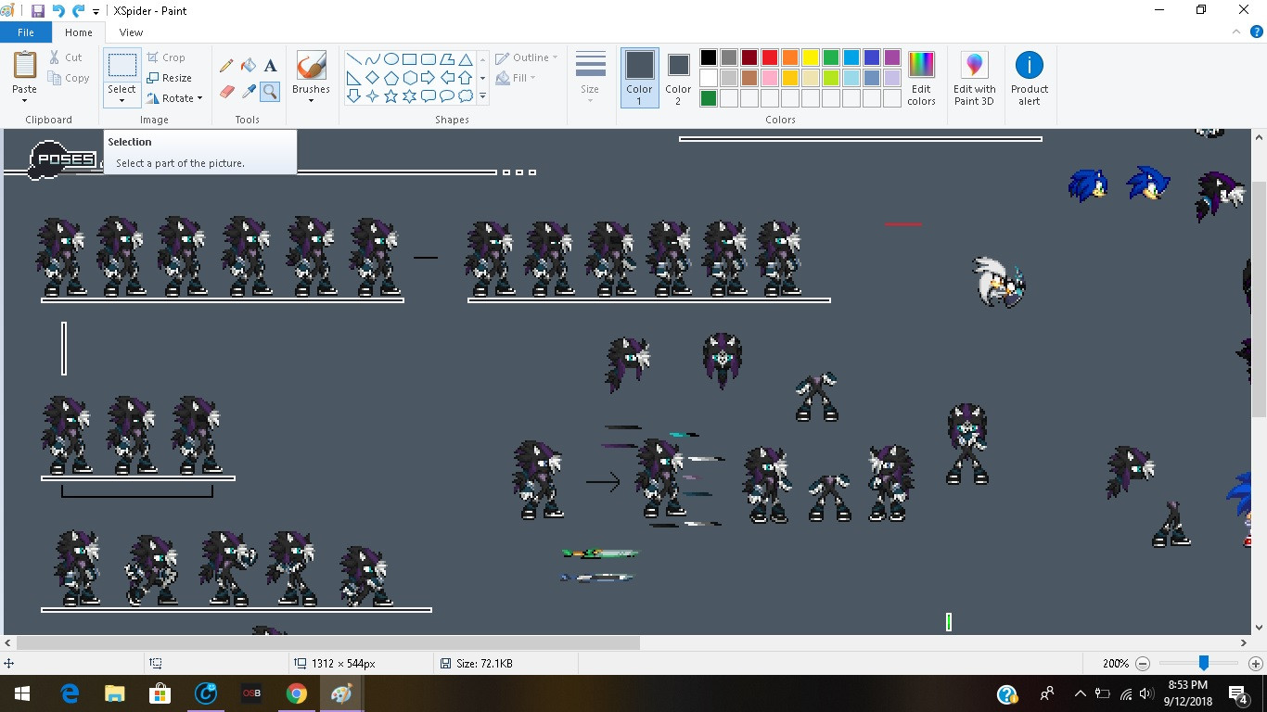The height and width of the screenshot is (712, 1267).
Task: Choose the Triangle shape
Action: coord(465,59)
